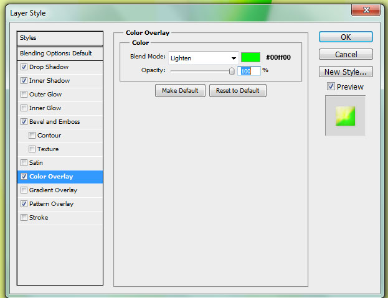Enable the Stroke effect checkbox
This screenshot has width=388, height=298.
(24, 218)
